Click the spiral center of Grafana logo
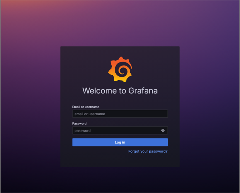 (x=121, y=70)
